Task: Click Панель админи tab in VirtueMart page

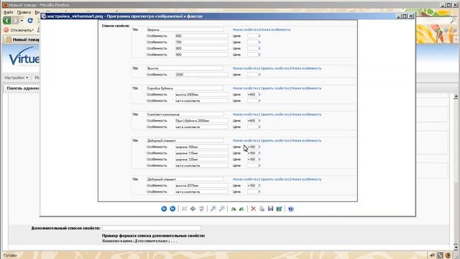Action: coord(22,88)
